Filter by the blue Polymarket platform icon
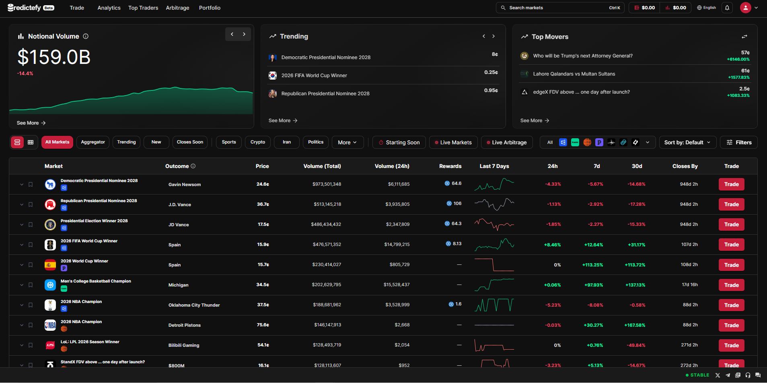Viewport: 767px width, 383px height. pos(563,142)
